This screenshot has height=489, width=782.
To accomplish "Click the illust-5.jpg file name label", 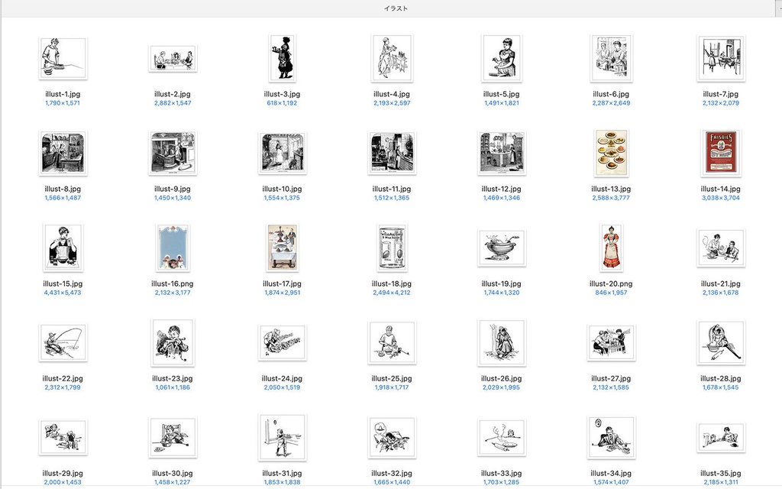I will pyautogui.click(x=501, y=94).
